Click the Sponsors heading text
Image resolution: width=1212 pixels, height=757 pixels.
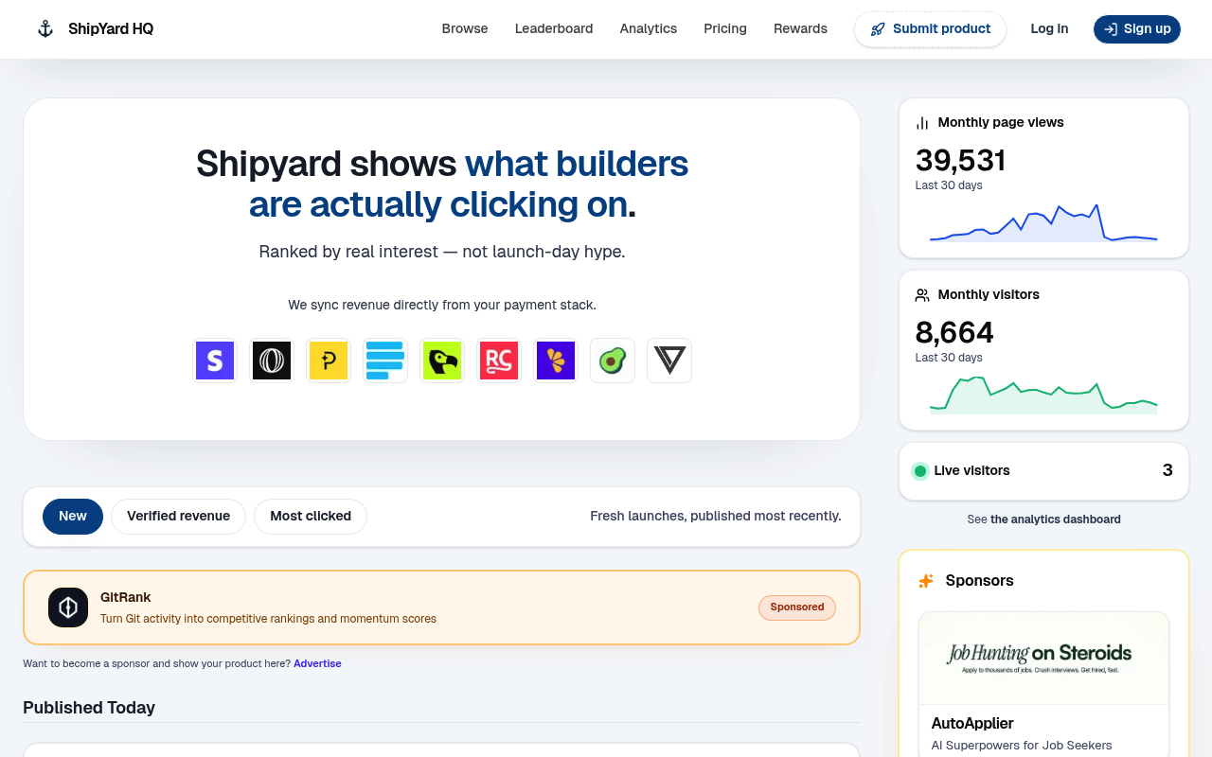[979, 581]
